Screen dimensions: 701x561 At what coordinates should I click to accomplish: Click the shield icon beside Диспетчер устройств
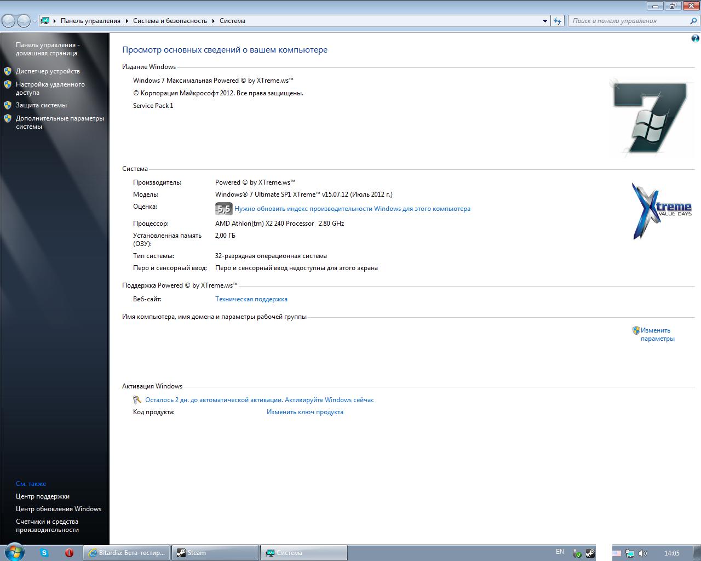(8, 71)
